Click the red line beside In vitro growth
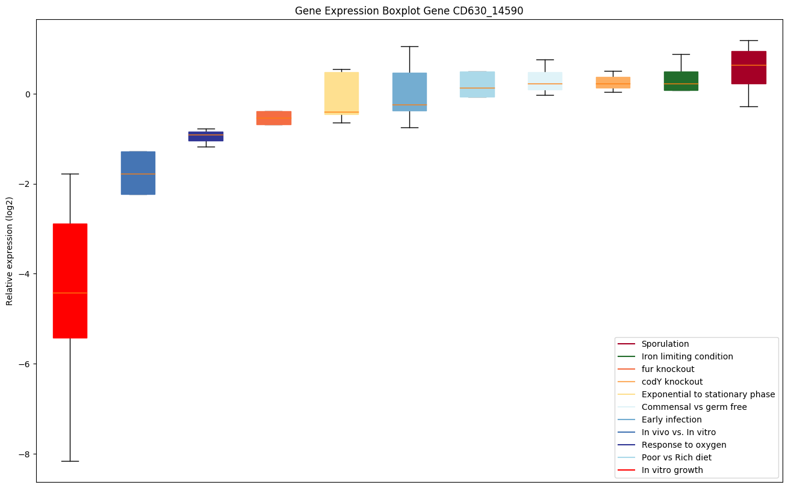The image size is (788, 488). click(x=627, y=470)
